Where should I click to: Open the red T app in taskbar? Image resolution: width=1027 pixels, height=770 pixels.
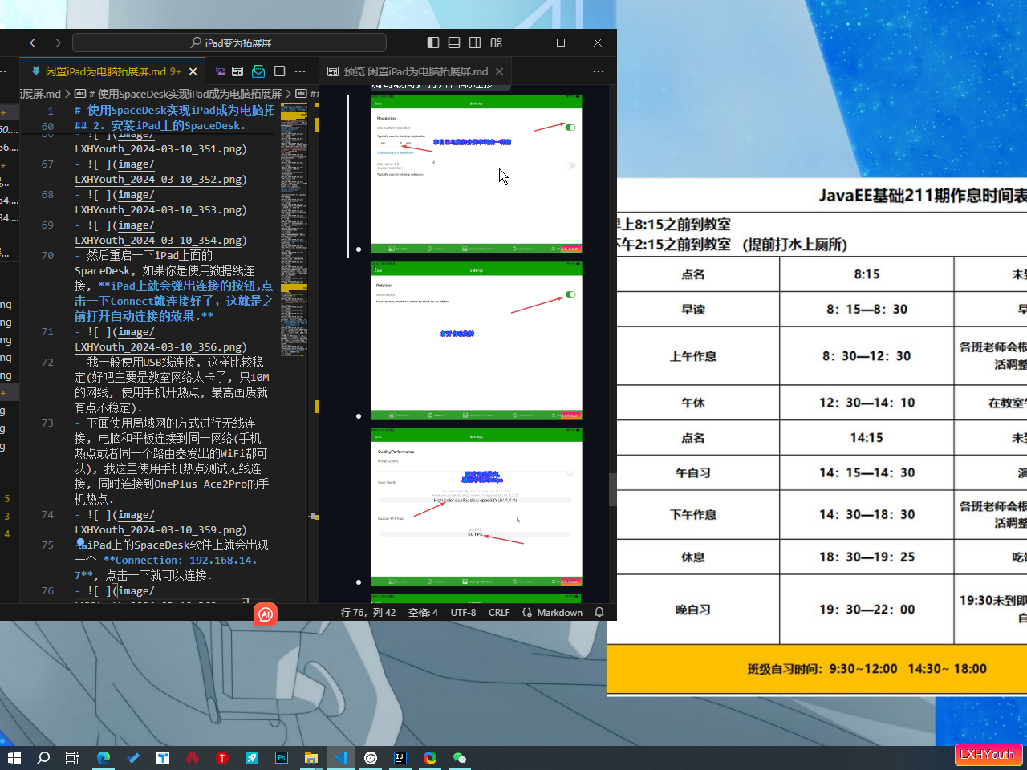point(222,757)
